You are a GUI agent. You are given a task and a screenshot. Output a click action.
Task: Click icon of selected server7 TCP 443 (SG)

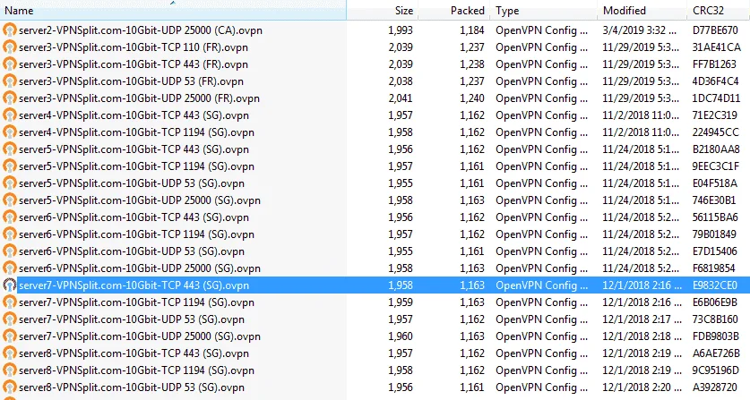coord(10,285)
